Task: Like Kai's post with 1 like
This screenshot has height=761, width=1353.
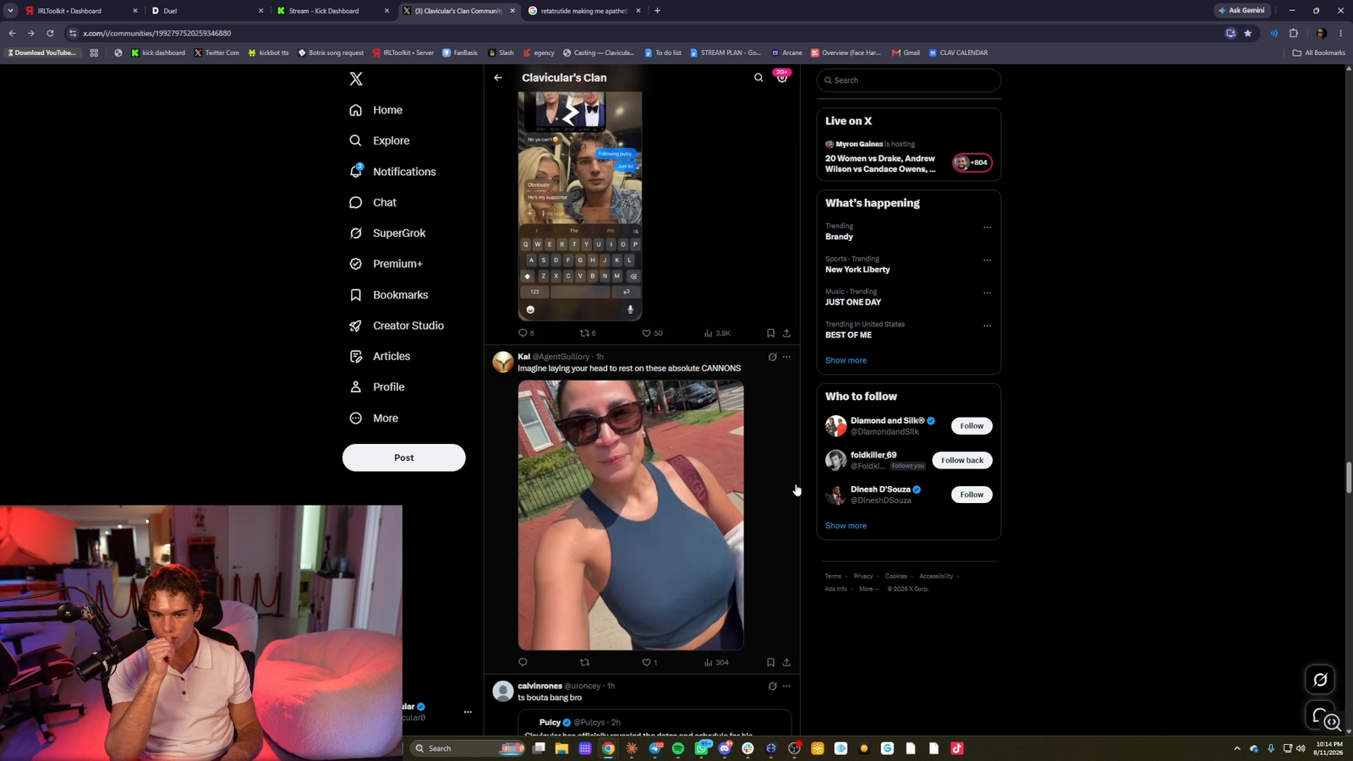Action: coord(649,662)
